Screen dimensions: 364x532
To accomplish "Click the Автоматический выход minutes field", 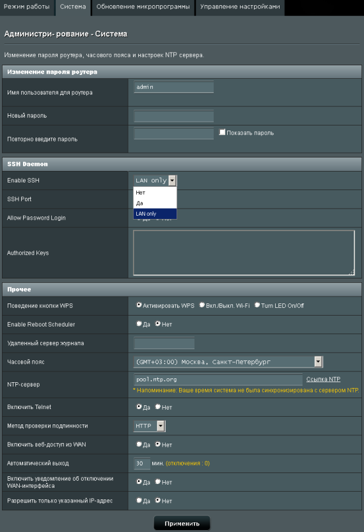I will click(142, 463).
